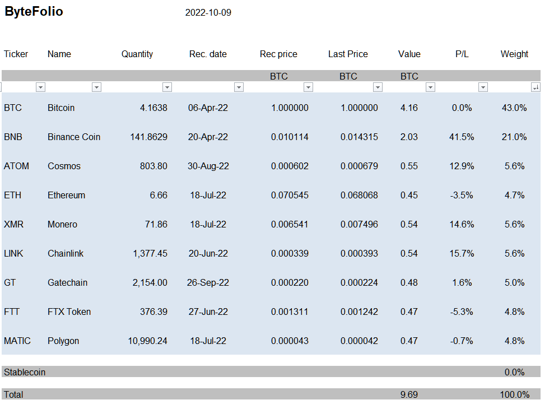
Task: Click the GT ticker cell
Action: point(10,283)
